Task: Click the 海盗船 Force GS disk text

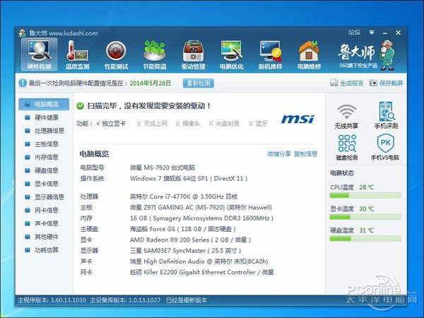Action: (x=183, y=229)
